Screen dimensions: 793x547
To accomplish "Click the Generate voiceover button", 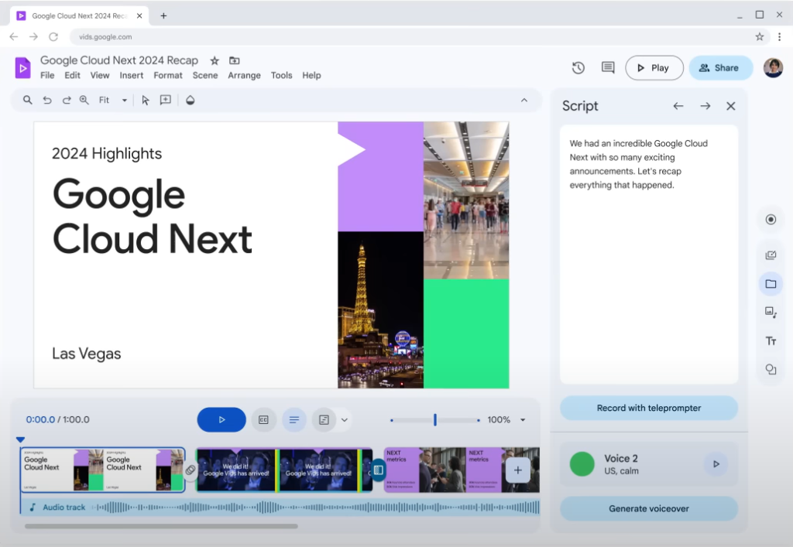I will (648, 508).
